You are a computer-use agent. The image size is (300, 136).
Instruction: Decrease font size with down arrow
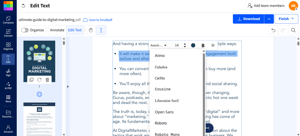coord(185,47)
